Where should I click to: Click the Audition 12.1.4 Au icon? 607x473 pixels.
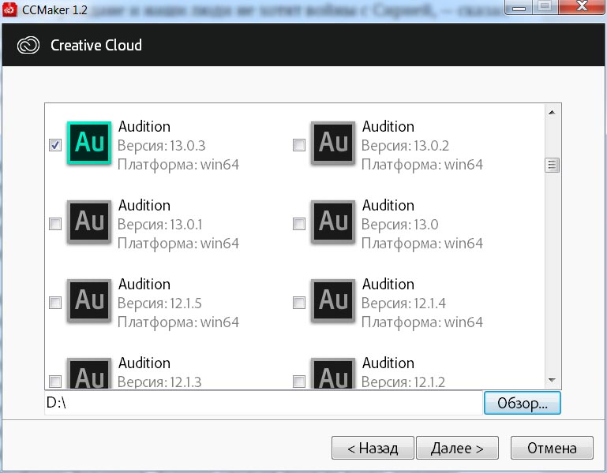pos(333,301)
